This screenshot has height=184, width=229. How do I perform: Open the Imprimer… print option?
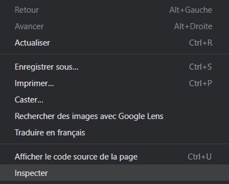(34, 83)
